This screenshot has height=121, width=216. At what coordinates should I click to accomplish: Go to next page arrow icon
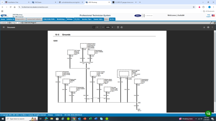22,23
